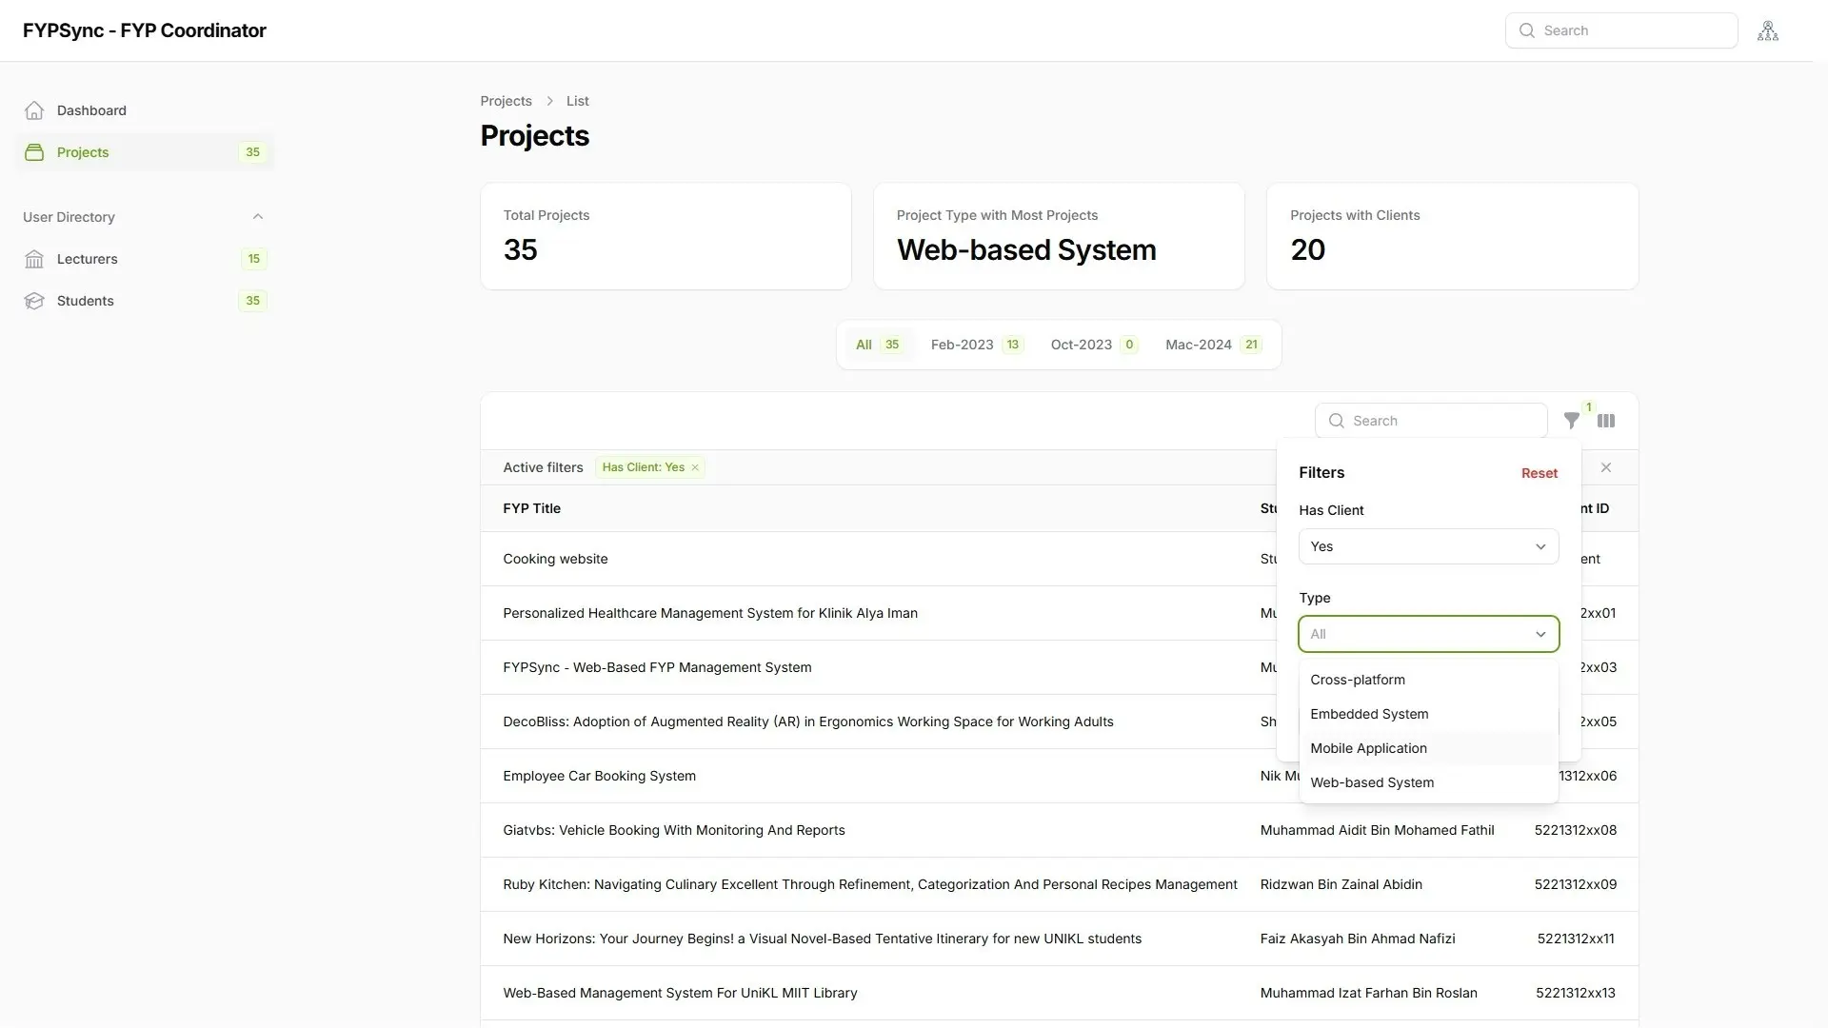Open the Type dropdown currently set to 'All'
This screenshot has height=1028, width=1828.
pyautogui.click(x=1428, y=634)
